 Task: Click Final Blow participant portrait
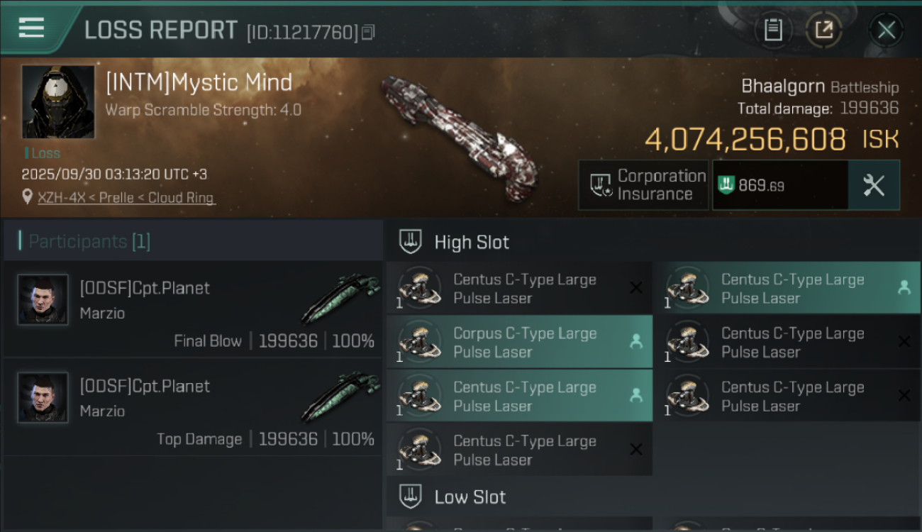point(43,300)
